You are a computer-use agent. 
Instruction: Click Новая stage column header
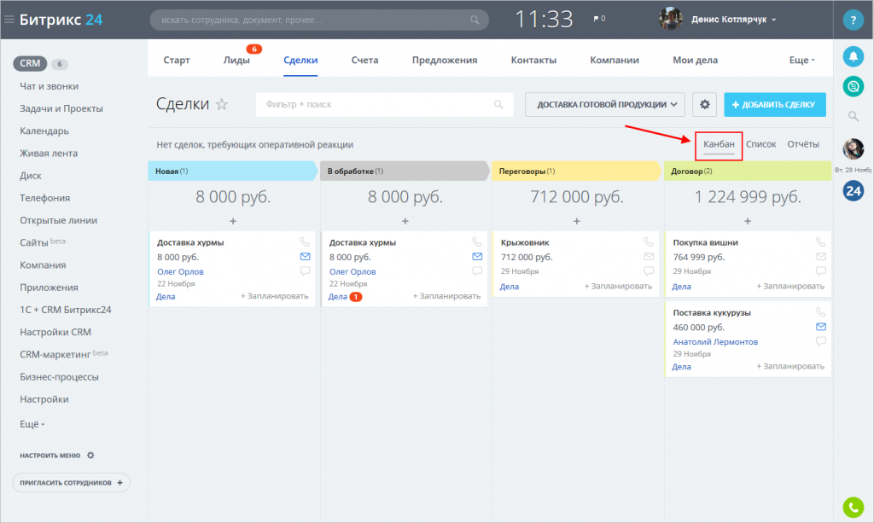[232, 171]
